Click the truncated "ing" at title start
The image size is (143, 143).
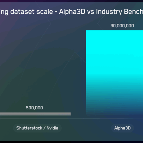4,12
